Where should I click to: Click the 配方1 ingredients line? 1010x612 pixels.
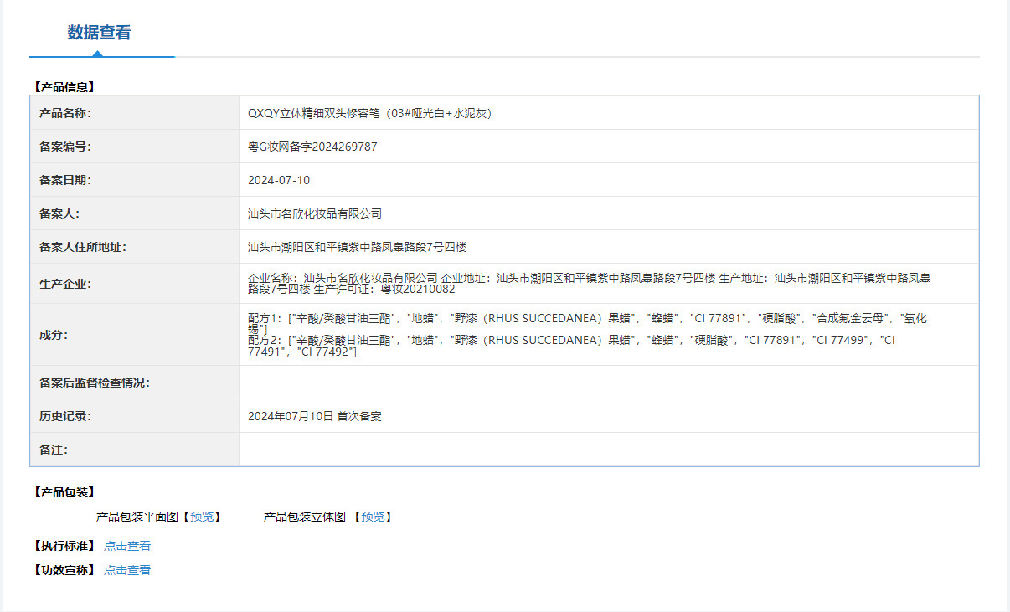[586, 319]
